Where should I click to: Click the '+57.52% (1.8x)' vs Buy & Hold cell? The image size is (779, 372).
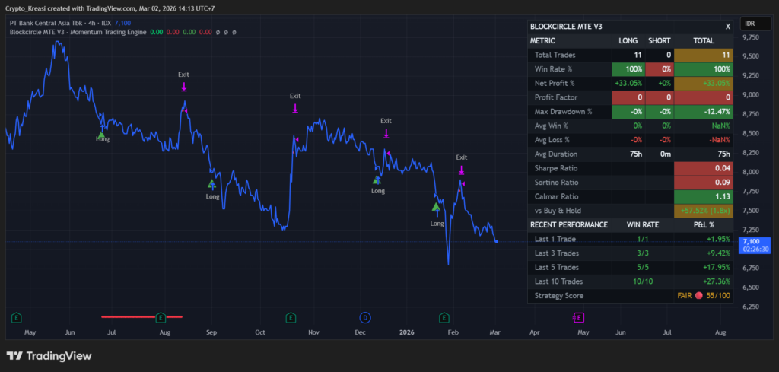[702, 210]
